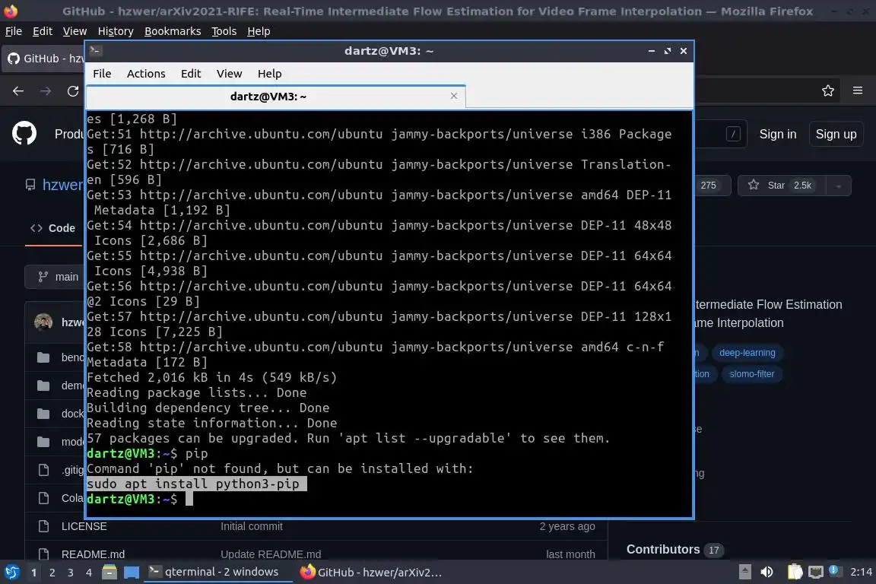Open the update notifier tray icon
876x584 pixels.
point(834,570)
